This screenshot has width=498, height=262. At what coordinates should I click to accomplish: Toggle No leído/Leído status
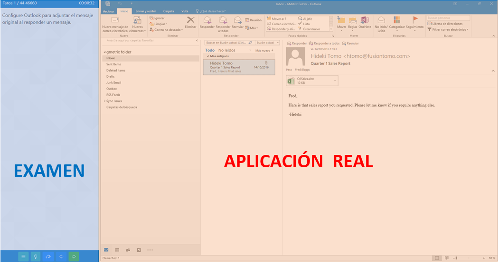point(381,24)
